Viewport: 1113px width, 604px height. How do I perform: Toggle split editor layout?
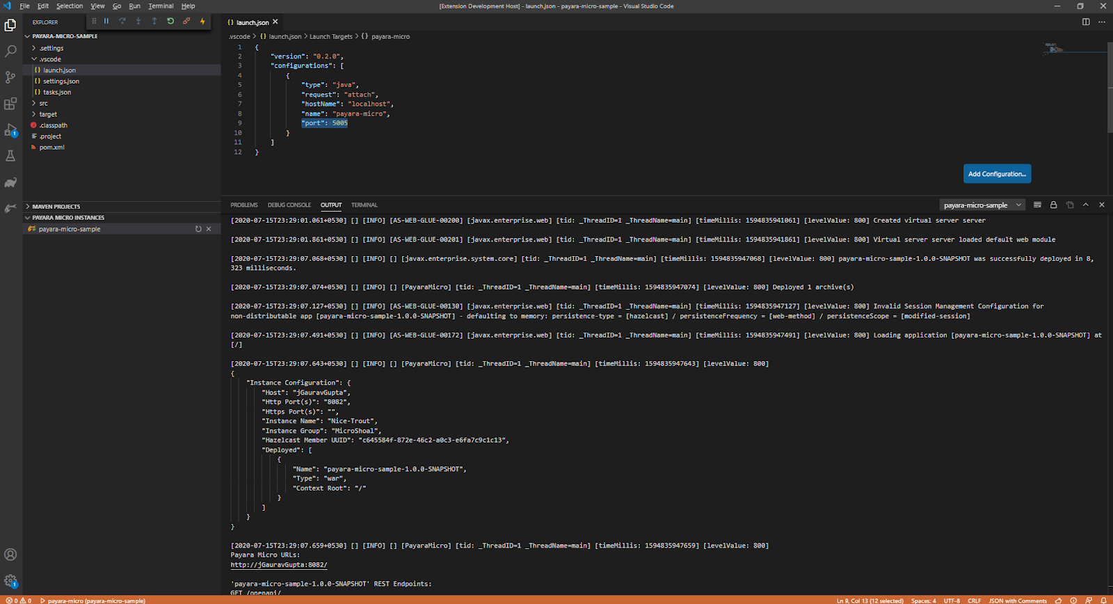click(x=1085, y=22)
